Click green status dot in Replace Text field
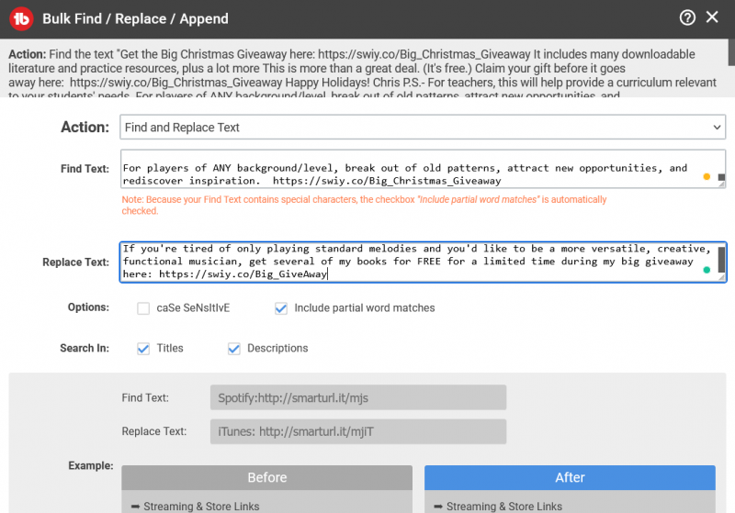 point(707,270)
